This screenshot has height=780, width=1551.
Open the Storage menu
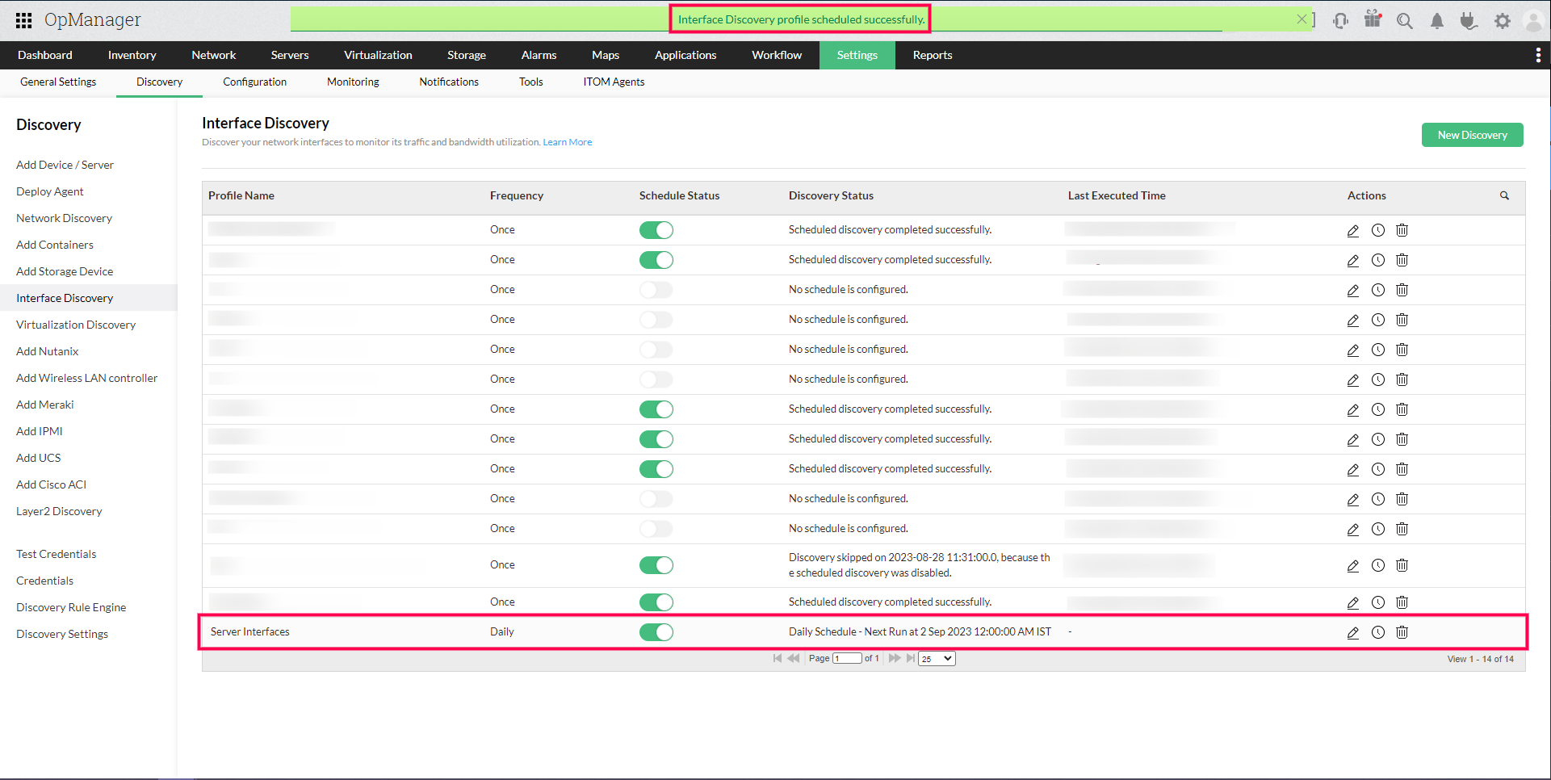467,55
